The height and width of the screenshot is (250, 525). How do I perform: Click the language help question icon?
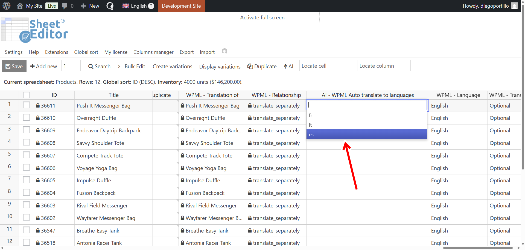[151, 6]
